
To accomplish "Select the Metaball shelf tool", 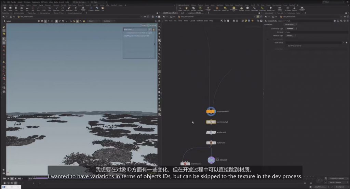I will coord(97,9).
